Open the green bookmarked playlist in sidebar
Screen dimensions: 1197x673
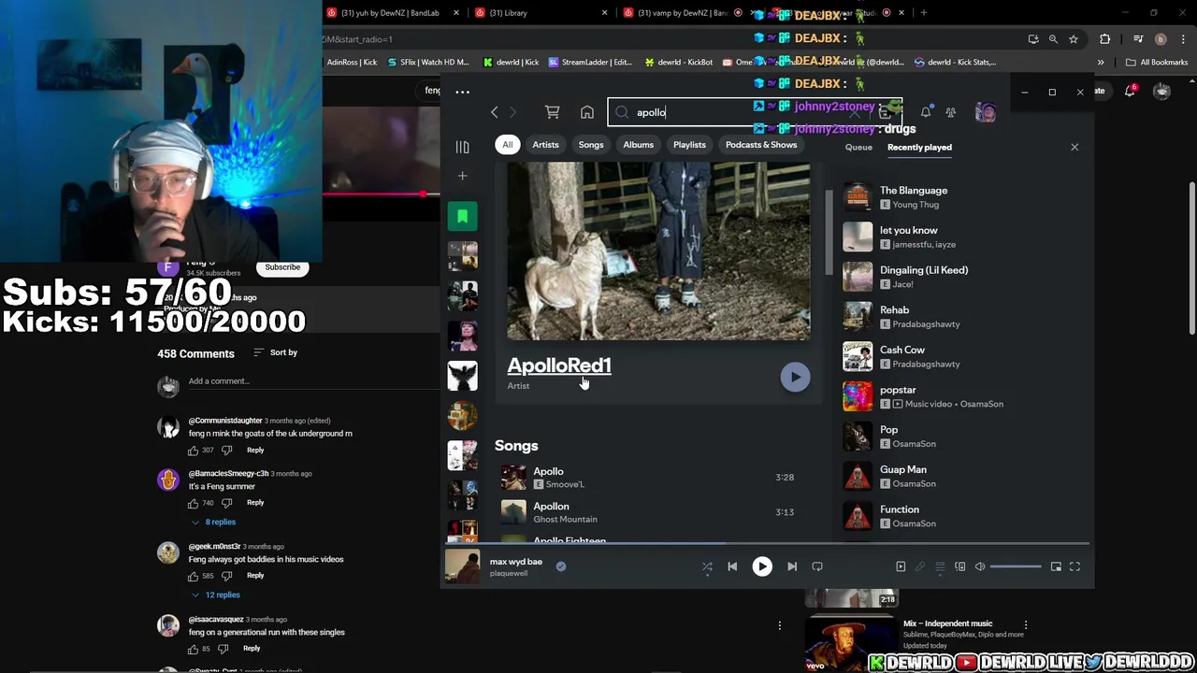coord(462,216)
